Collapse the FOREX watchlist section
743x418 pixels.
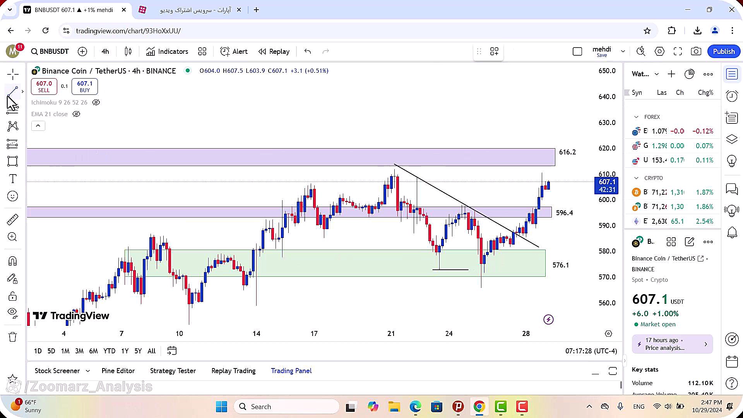tap(636, 117)
